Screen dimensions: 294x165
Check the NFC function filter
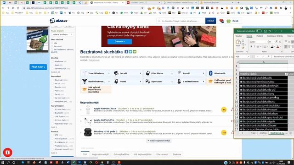coord(52,135)
